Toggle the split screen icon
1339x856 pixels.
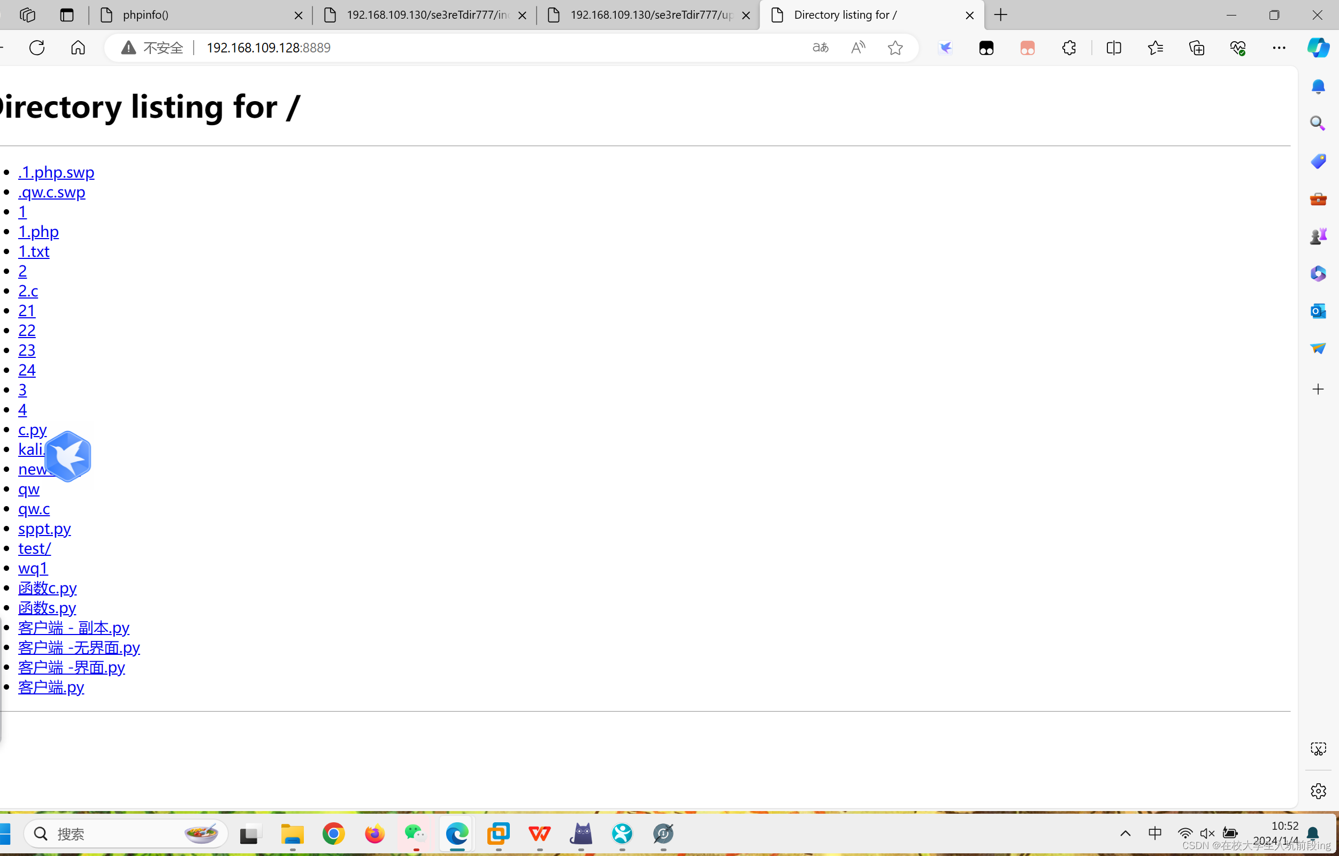(1113, 48)
